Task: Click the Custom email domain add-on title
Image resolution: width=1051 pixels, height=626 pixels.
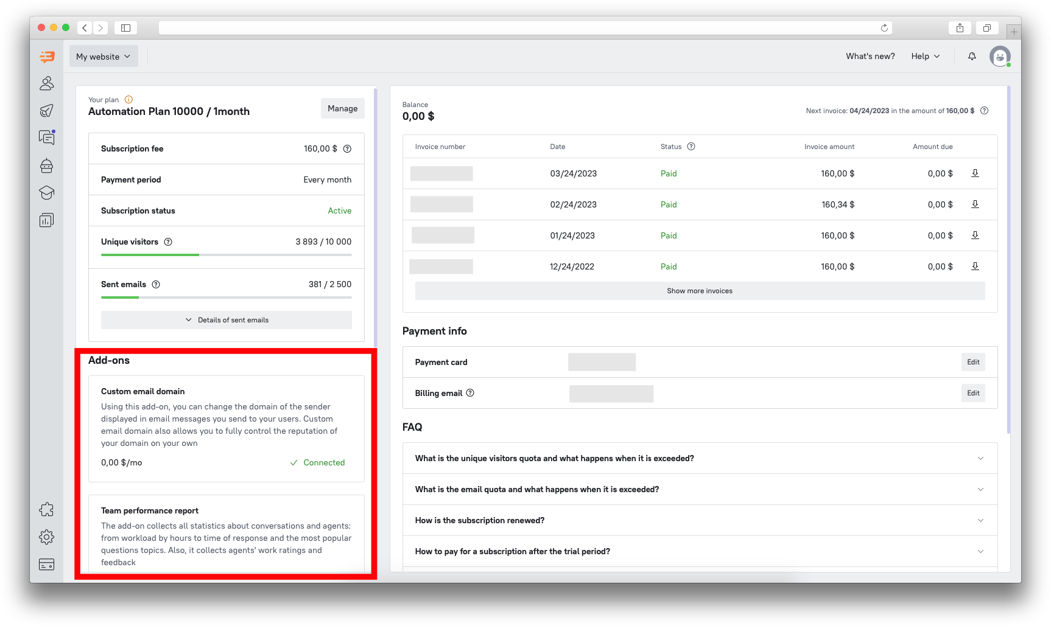Action: (143, 392)
